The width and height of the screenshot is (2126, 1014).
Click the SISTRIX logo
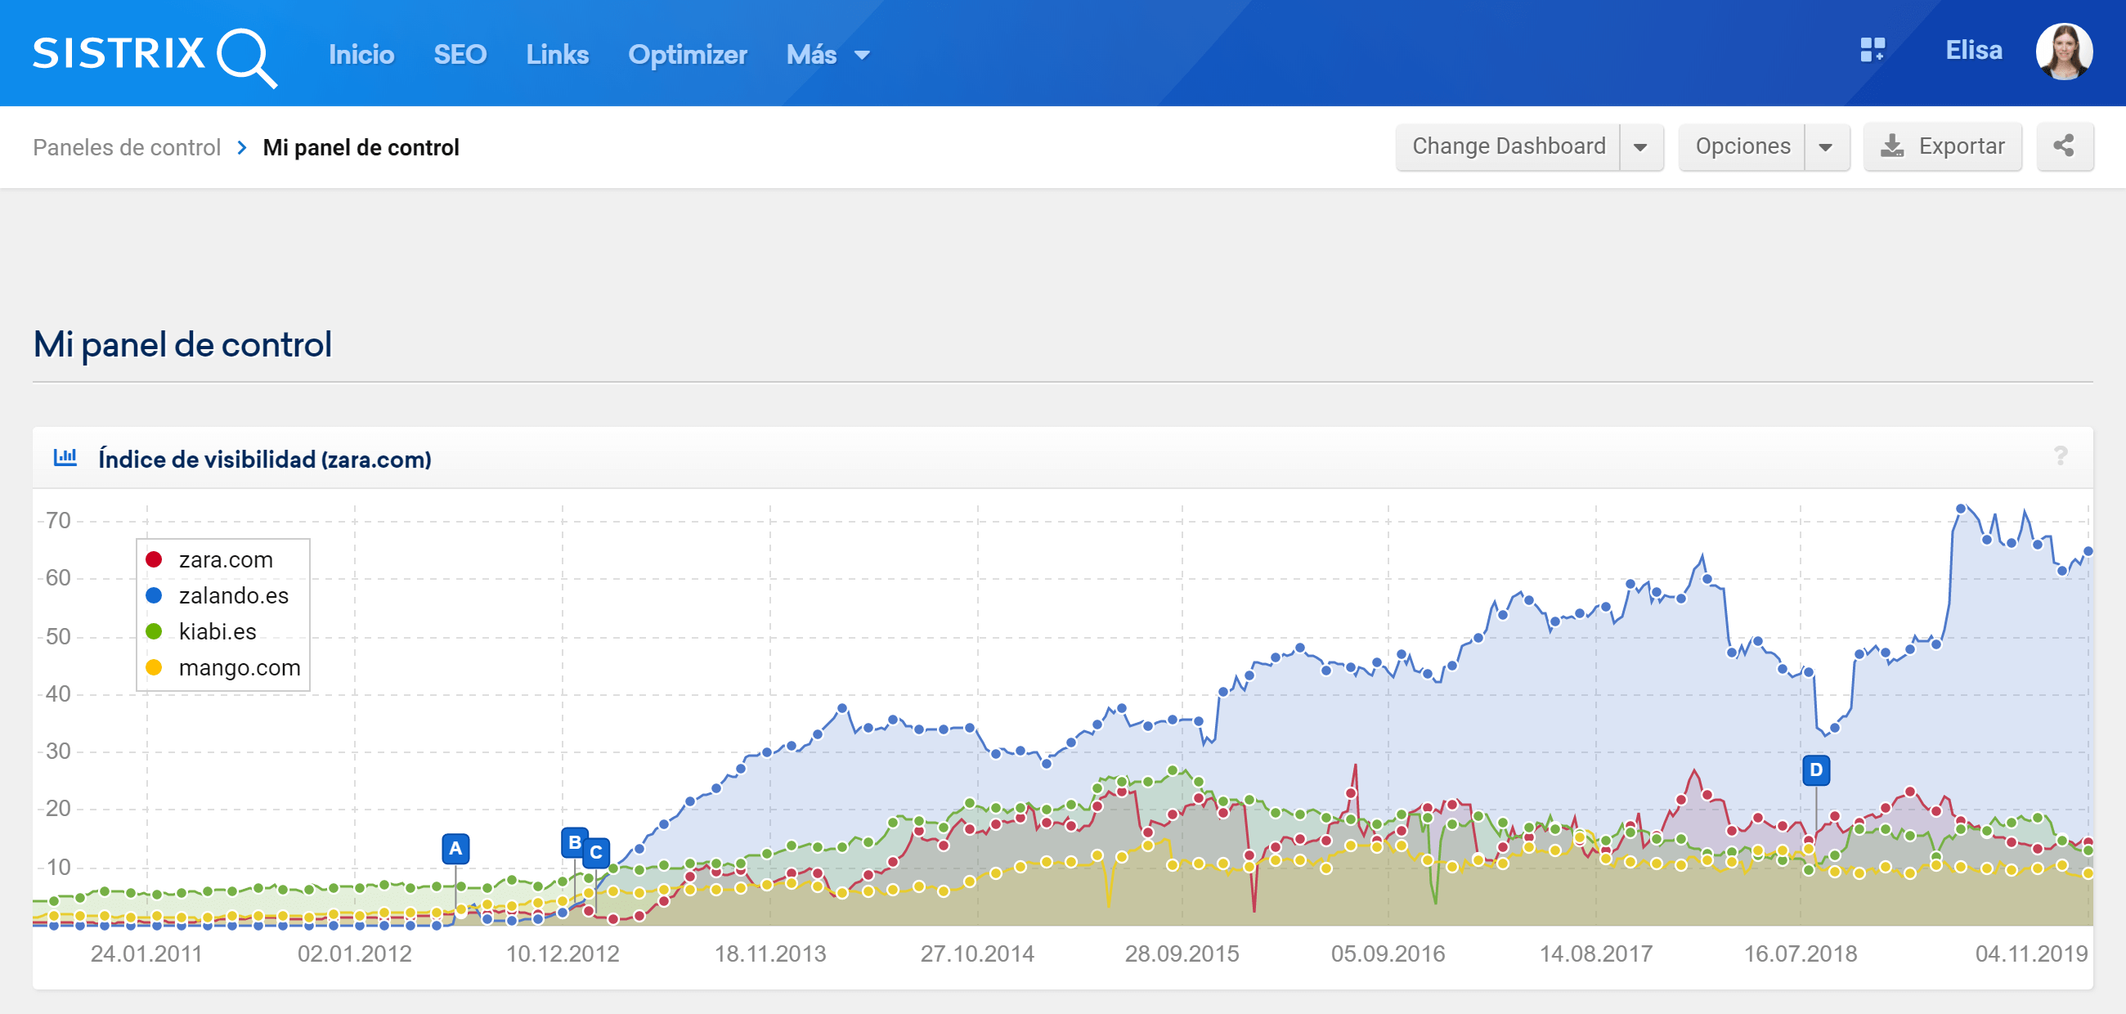pos(155,56)
